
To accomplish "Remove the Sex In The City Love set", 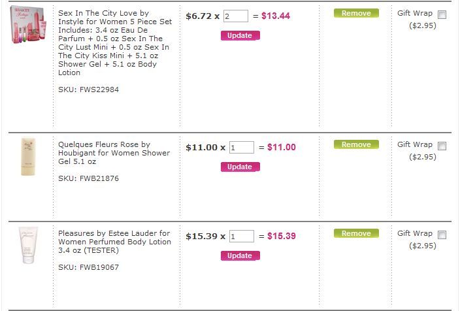I will (356, 13).
